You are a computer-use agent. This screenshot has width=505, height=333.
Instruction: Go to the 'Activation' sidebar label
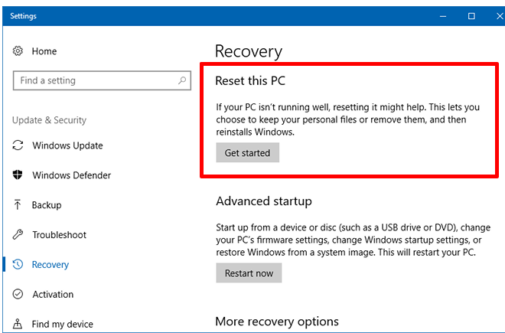click(x=53, y=295)
